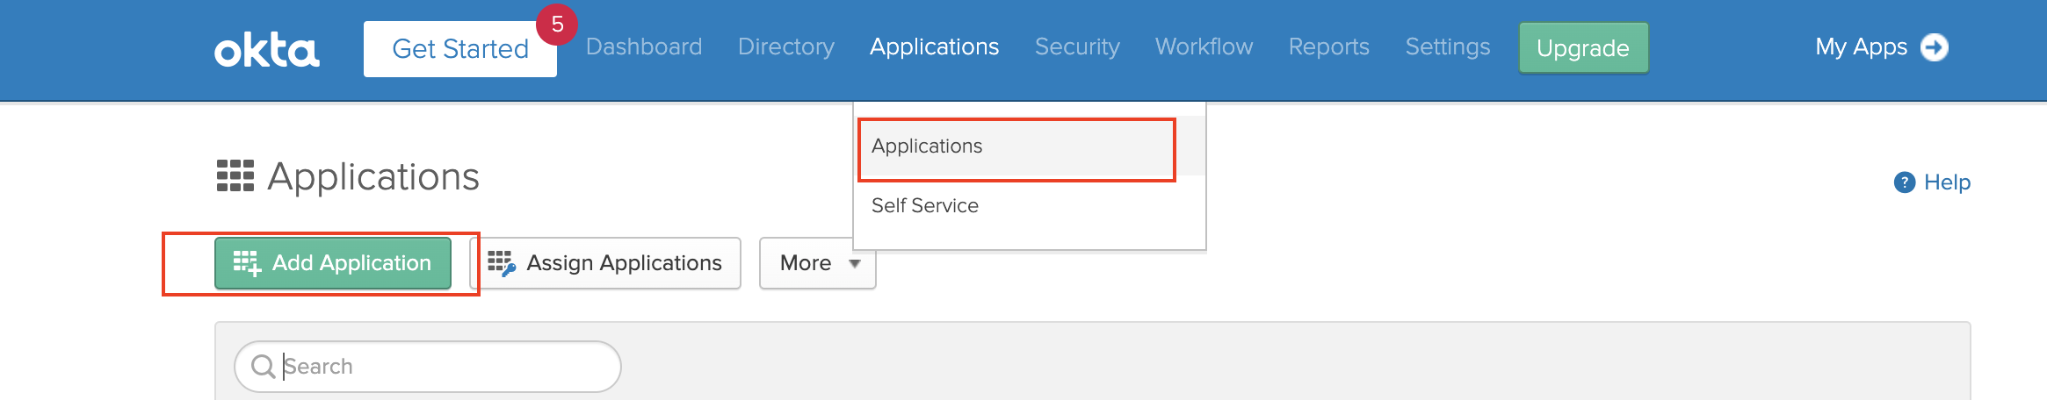Open the Help link
The image size is (2047, 400).
coord(1947,182)
